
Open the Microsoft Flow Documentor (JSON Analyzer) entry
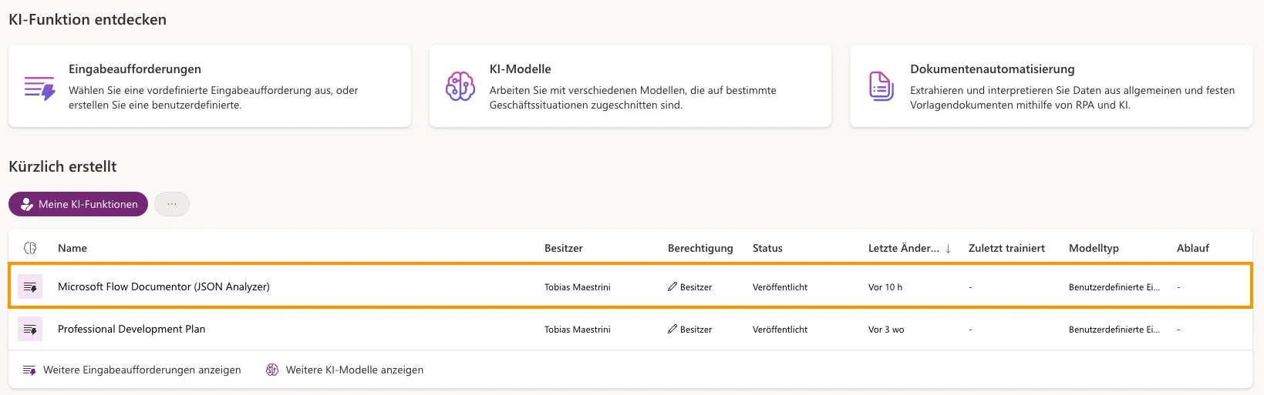[x=163, y=287]
